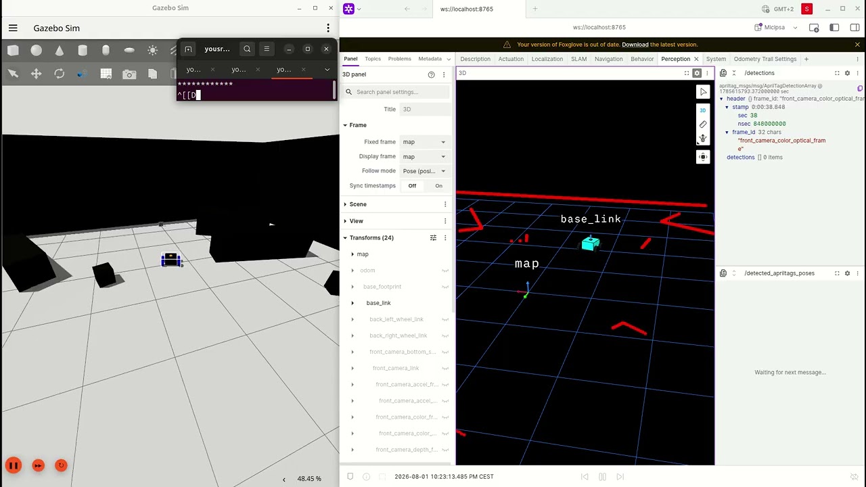
Task: Activate the translate move tool in Gazebo
Action: click(x=37, y=74)
